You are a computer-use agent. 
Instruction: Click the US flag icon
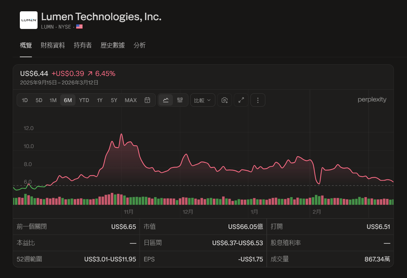point(79,26)
